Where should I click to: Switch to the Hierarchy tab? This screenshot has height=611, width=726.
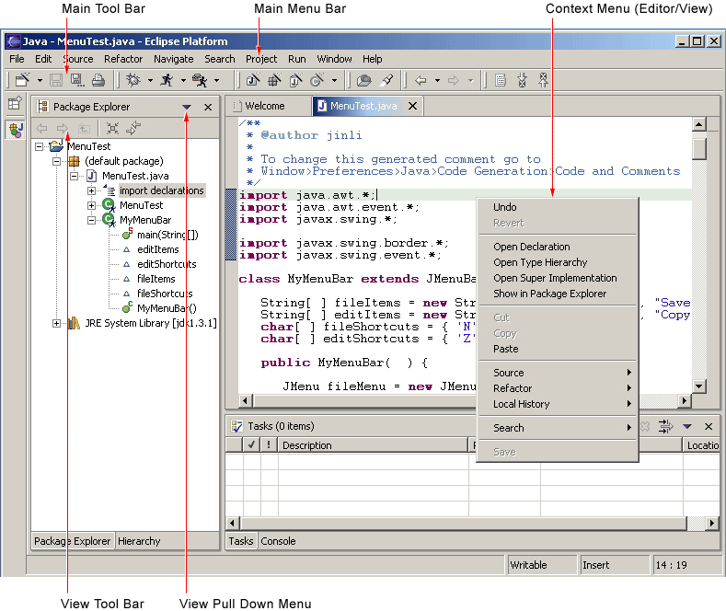pos(139,541)
